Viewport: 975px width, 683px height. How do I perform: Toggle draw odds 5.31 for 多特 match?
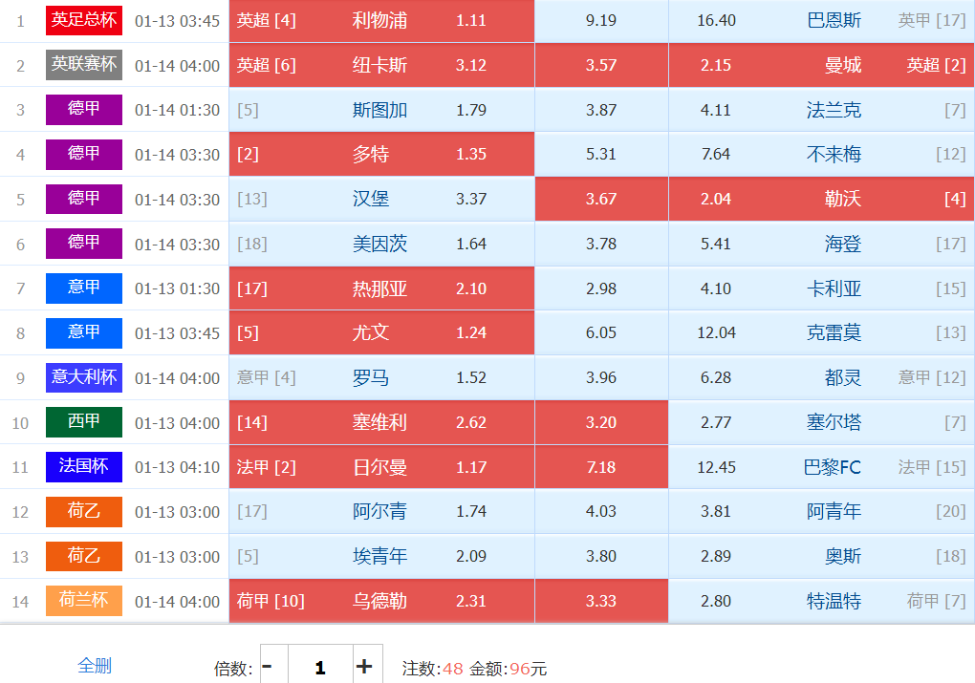601,155
